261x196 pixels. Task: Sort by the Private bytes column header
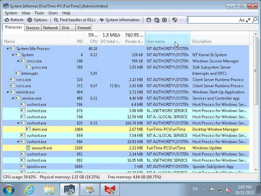tap(133, 38)
